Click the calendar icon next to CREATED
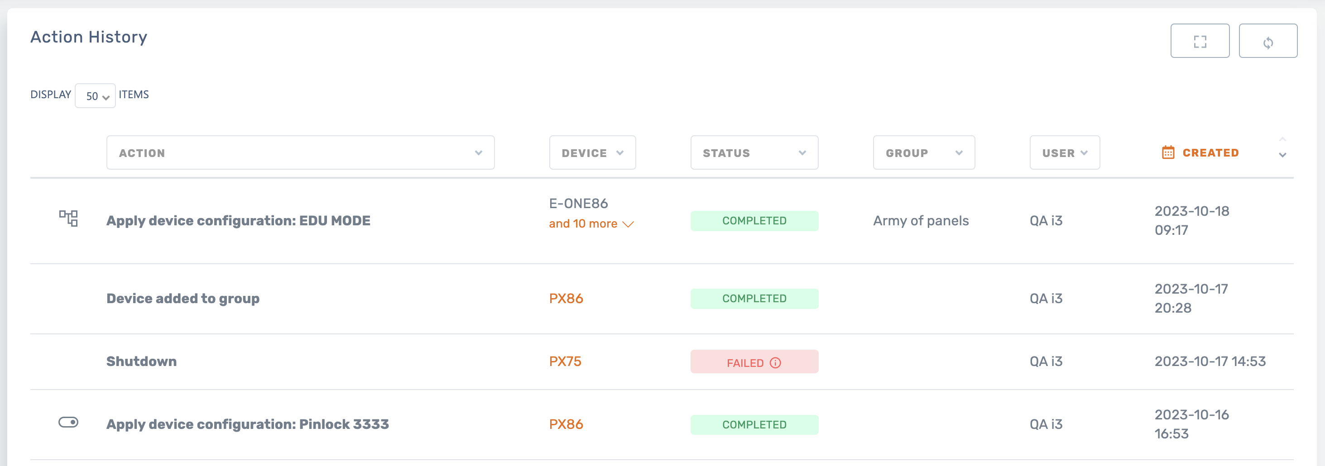 pos(1168,152)
